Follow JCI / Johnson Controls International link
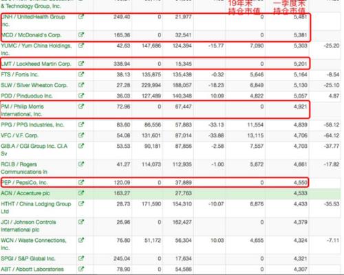This screenshot has height=275, width=344. (x=28, y=225)
